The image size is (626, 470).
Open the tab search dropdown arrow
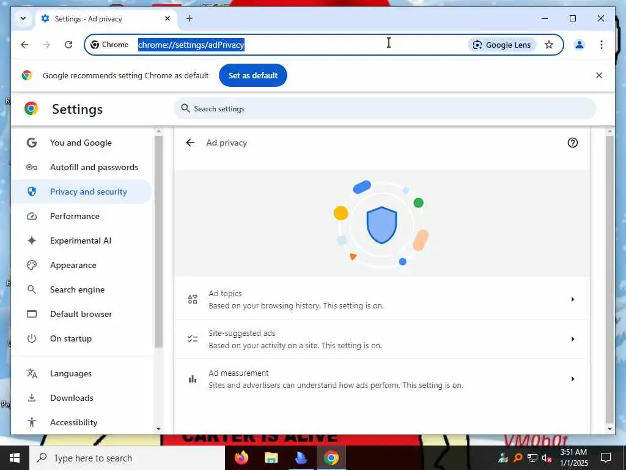pos(23,18)
